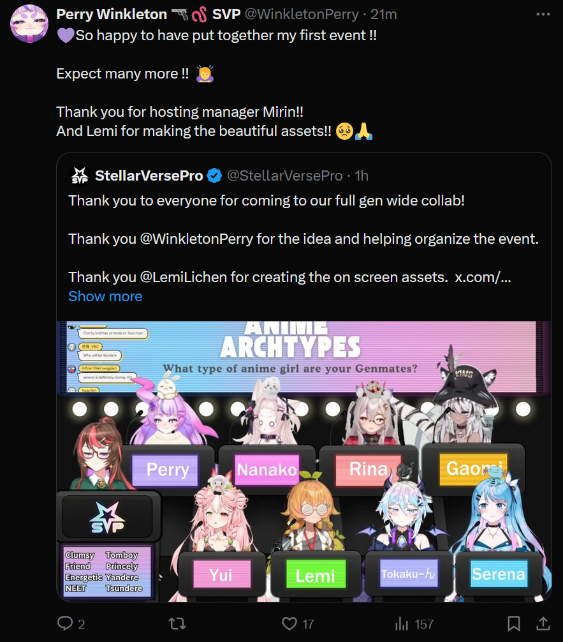
Task: Click the @StellarVersePro handle
Action: click(285, 175)
